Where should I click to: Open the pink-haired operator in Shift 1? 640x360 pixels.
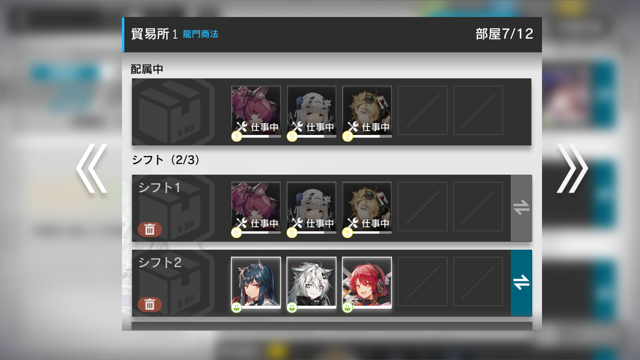click(x=256, y=208)
